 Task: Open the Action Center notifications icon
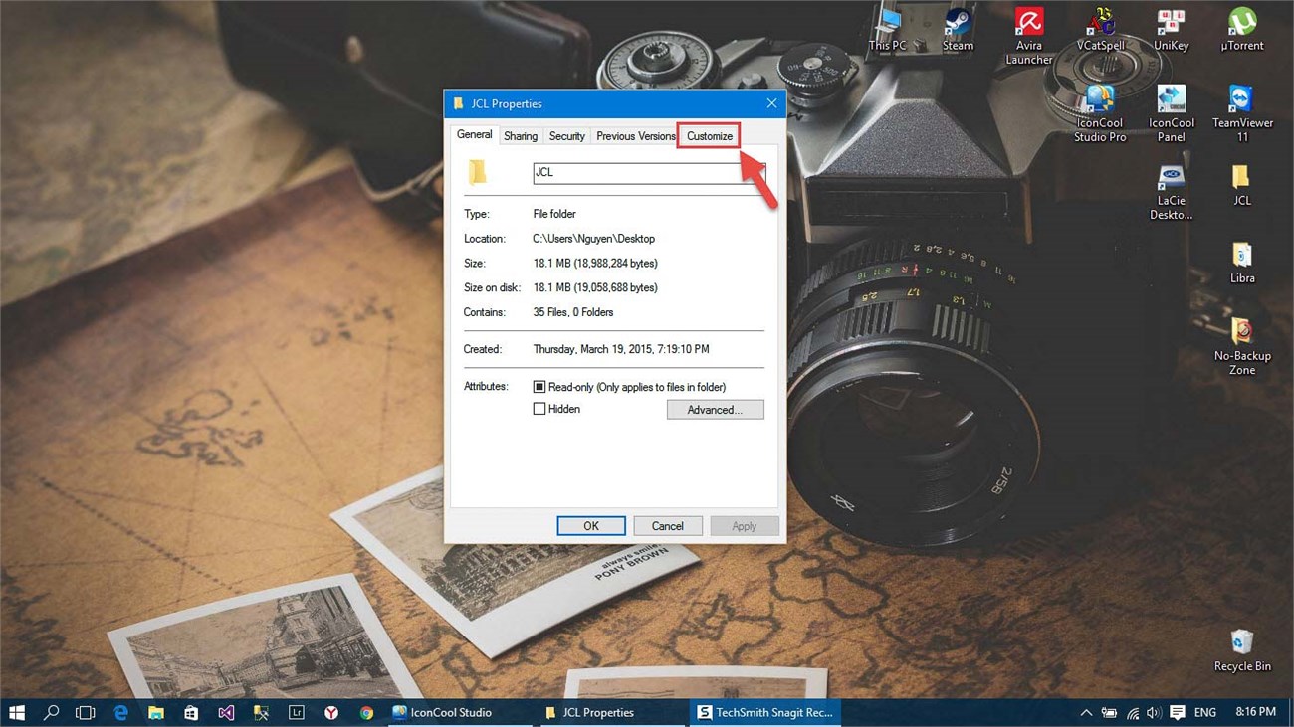[x=1178, y=712]
